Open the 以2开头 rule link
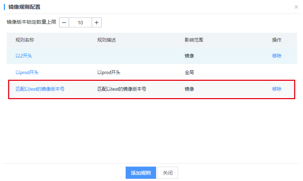 click(x=24, y=56)
